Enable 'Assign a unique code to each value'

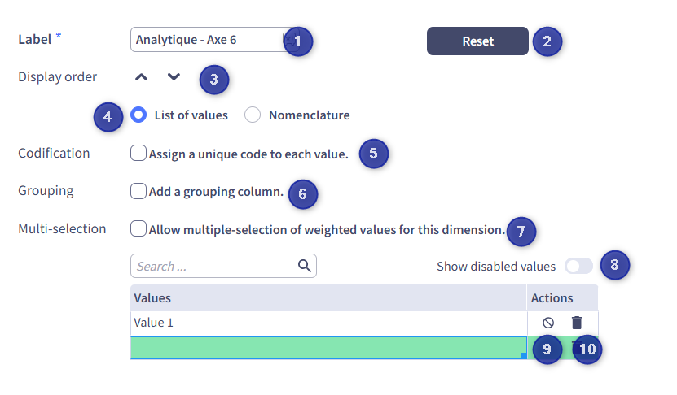tap(138, 153)
